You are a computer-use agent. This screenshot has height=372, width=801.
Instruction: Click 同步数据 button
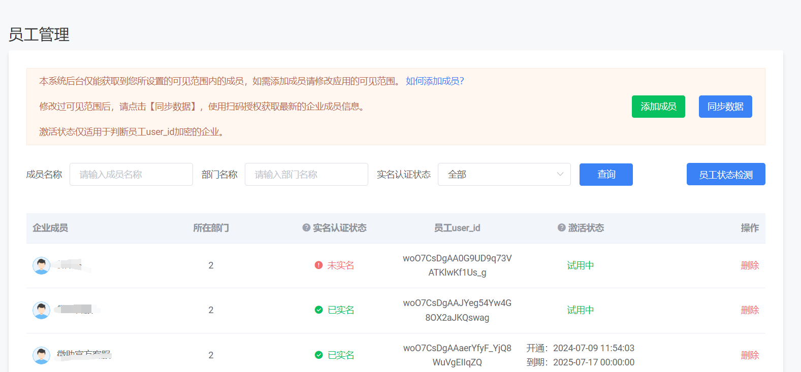click(725, 107)
